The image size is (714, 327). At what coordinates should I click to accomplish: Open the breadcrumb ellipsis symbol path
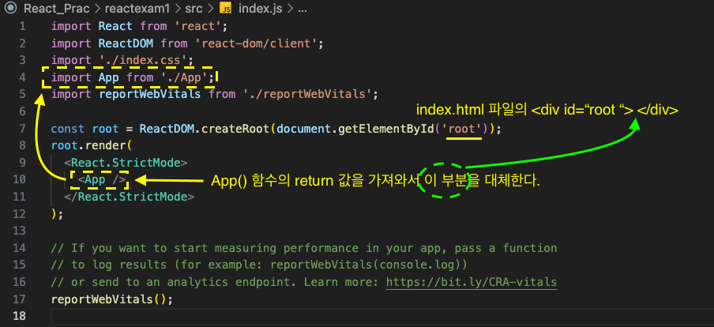303,9
